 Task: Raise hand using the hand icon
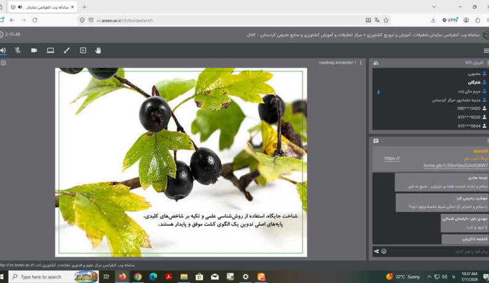(98, 50)
